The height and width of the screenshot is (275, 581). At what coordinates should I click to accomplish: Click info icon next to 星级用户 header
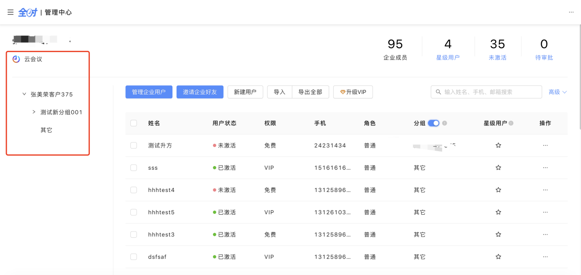(511, 123)
